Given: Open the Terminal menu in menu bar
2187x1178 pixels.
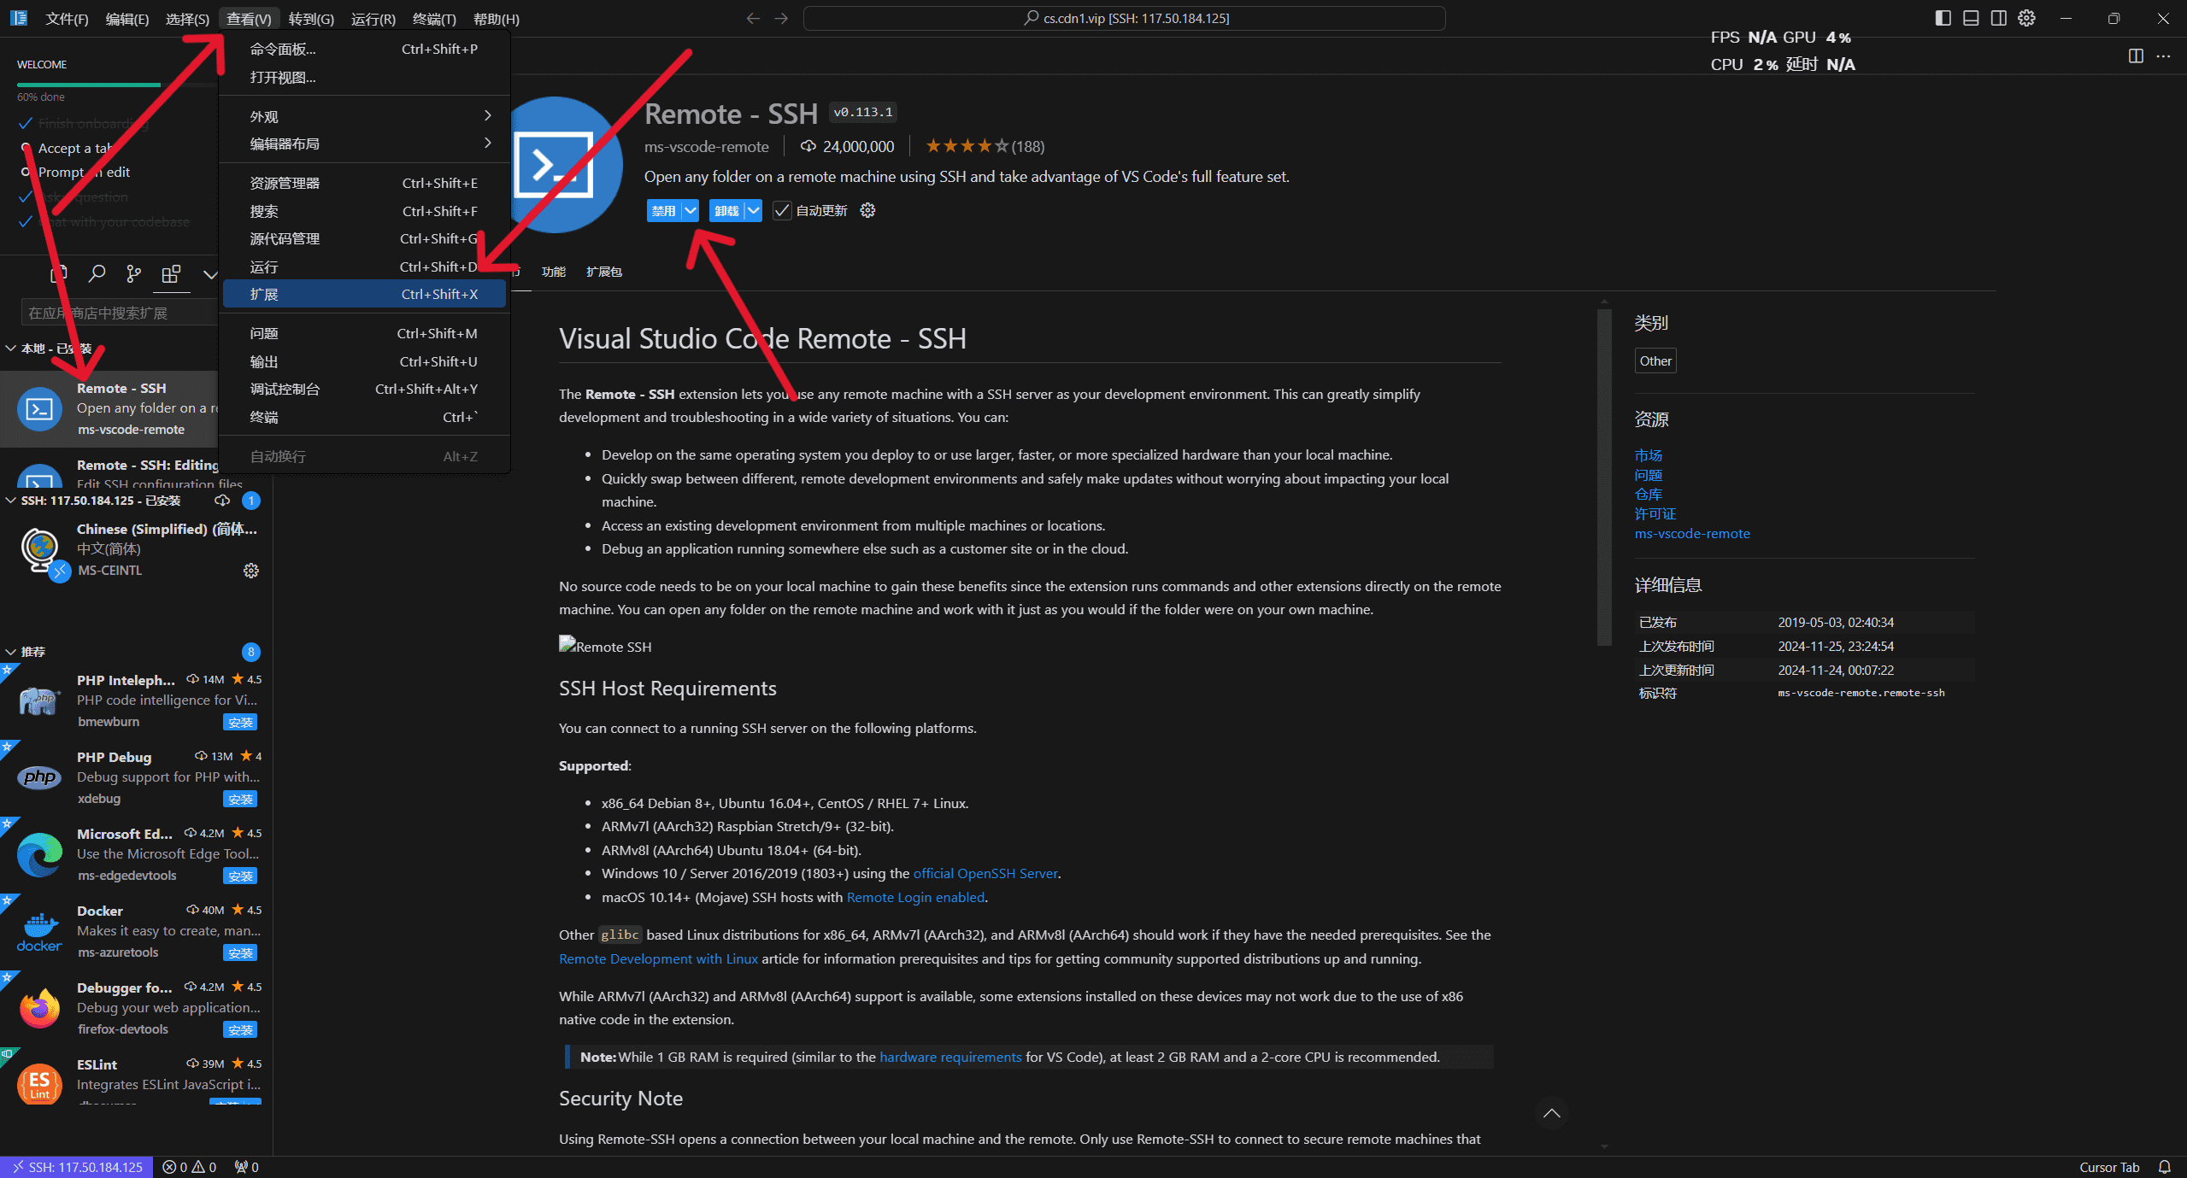Looking at the screenshot, I should (x=433, y=19).
